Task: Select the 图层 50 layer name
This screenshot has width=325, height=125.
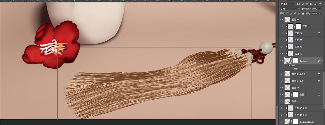Action: pyautogui.click(x=296, y=20)
